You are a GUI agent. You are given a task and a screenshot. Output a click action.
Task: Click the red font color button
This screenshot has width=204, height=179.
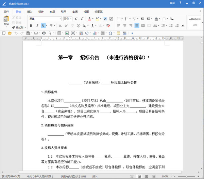click(x=89, y=19)
